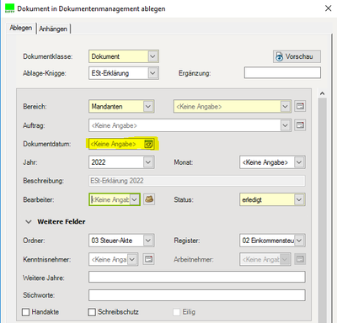The height and width of the screenshot is (323, 337).
Task: Open the Jahr 2022 dropdown
Action: pyautogui.click(x=148, y=162)
